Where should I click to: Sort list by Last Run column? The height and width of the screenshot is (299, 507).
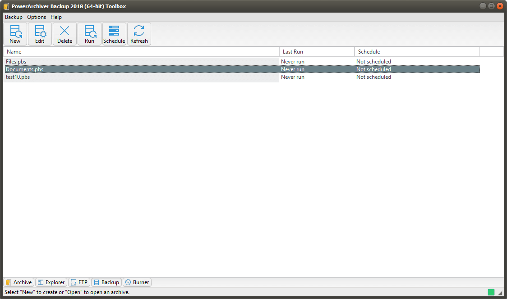tap(317, 52)
